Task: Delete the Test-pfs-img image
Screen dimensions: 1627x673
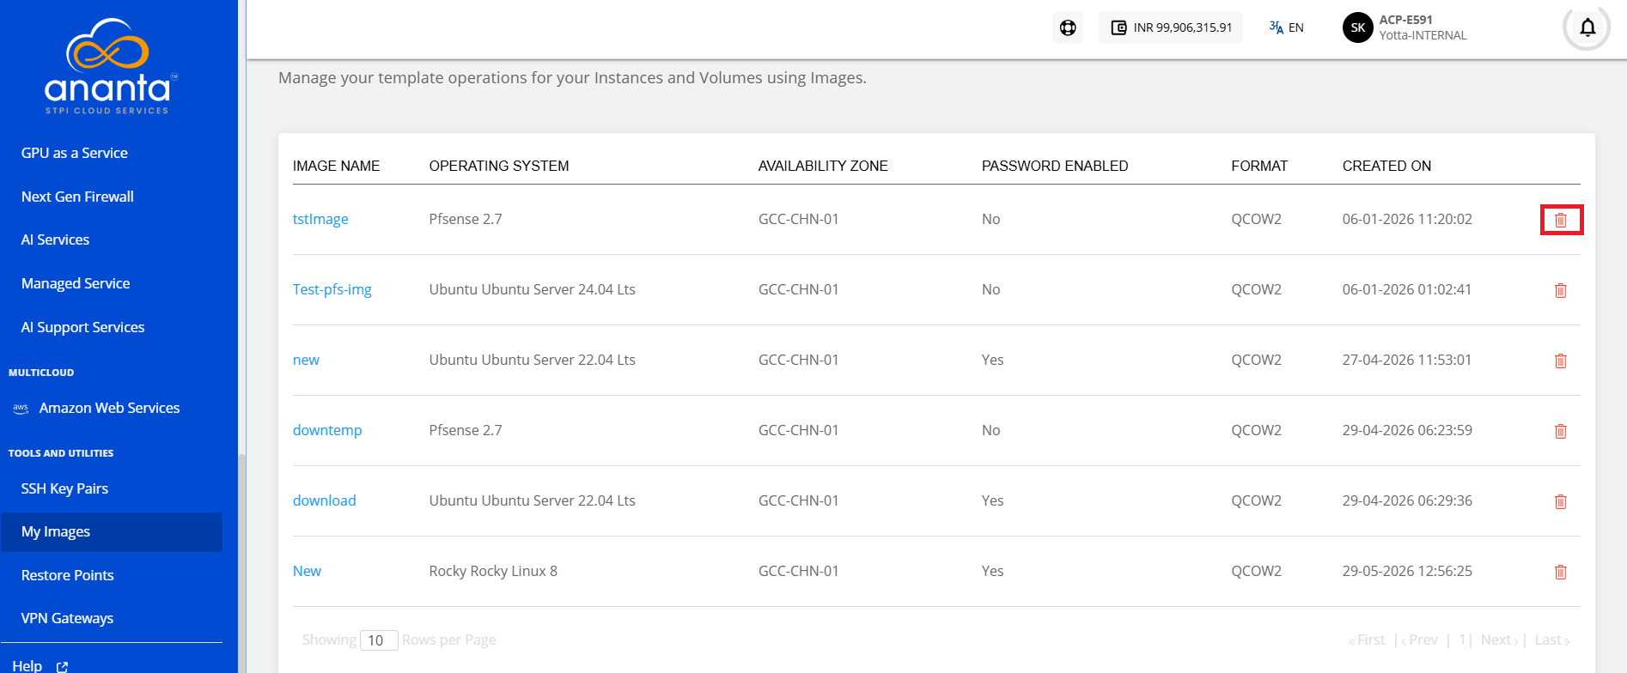Action: [1561, 290]
